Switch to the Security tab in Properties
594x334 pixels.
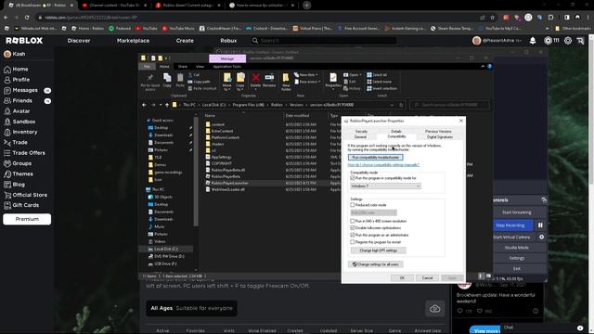click(x=361, y=132)
